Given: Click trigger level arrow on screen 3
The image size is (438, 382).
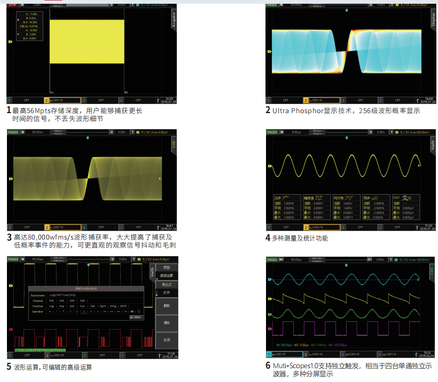Looking at the screenshot, I should [x=160, y=179].
